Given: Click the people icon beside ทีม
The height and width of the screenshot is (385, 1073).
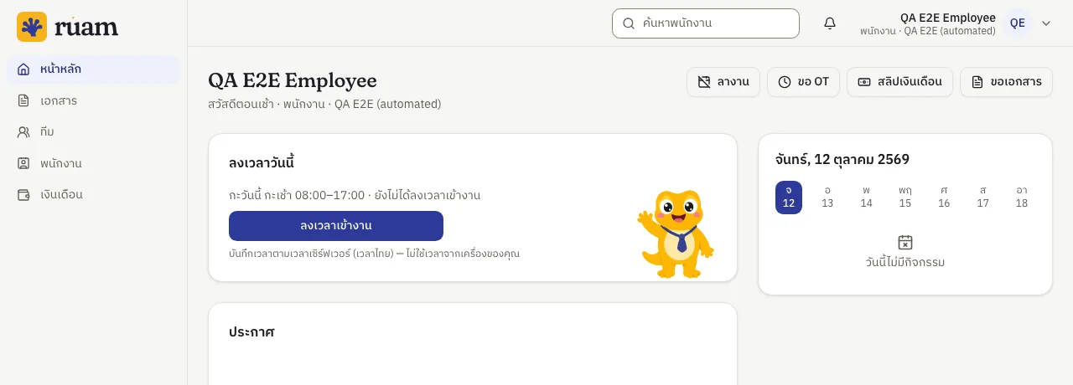Looking at the screenshot, I should [x=23, y=132].
